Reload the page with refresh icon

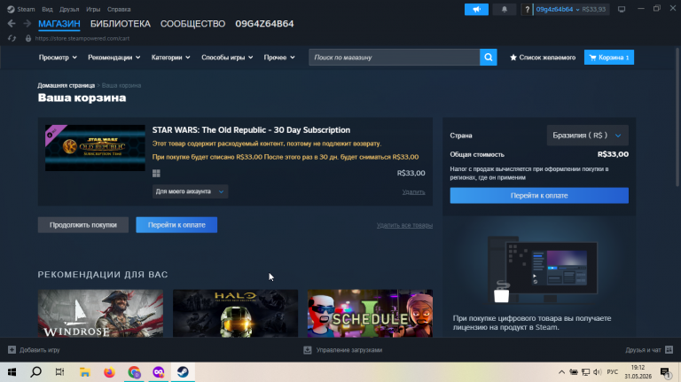coord(12,38)
